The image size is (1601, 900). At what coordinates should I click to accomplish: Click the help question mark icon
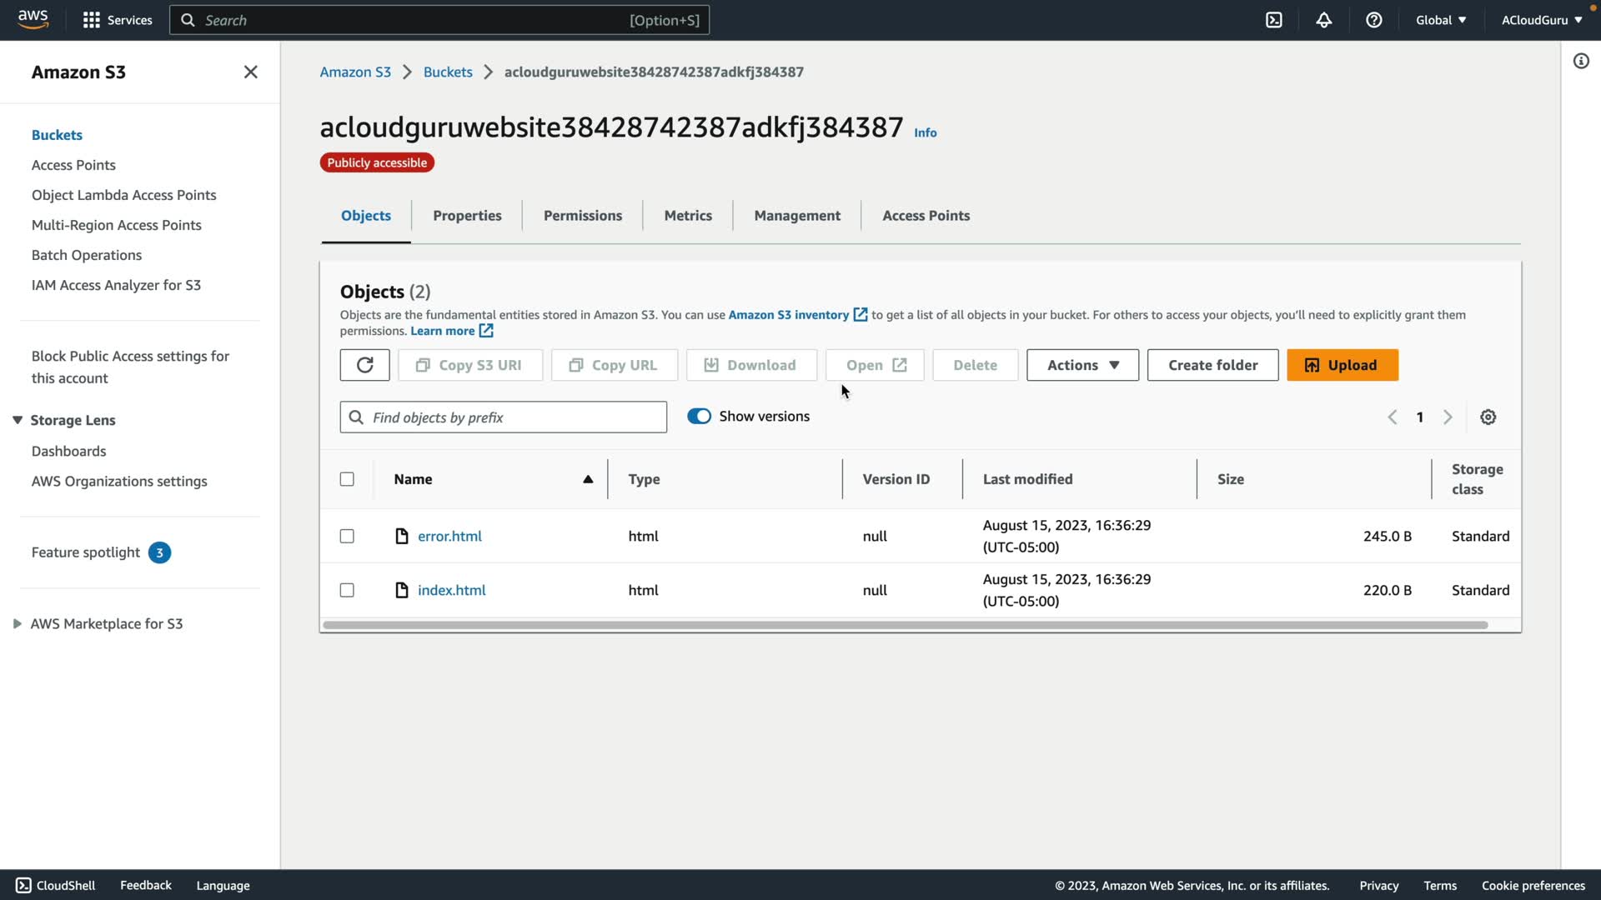1373,20
